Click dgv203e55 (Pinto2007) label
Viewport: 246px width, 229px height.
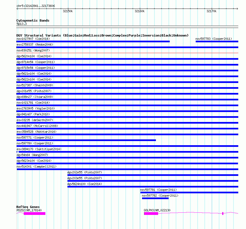click(x=85, y=178)
